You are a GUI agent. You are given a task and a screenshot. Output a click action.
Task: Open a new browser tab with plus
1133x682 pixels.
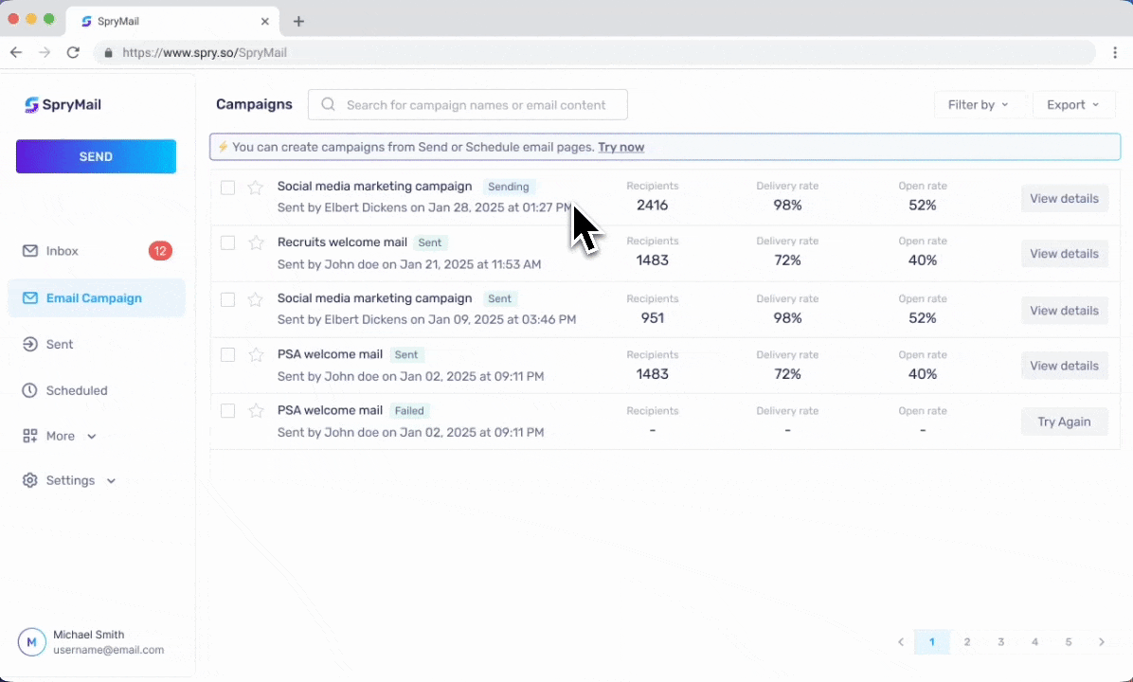tap(298, 21)
